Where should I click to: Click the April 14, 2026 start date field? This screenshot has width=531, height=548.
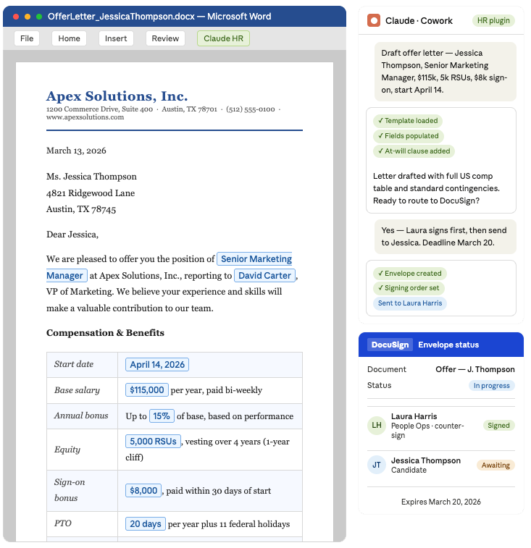click(x=157, y=365)
